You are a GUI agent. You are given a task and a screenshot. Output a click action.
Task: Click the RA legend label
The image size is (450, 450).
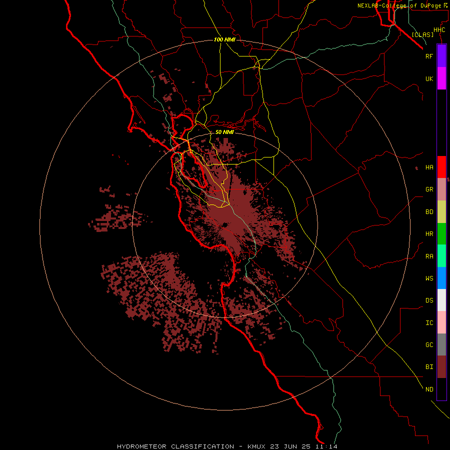[429, 256]
